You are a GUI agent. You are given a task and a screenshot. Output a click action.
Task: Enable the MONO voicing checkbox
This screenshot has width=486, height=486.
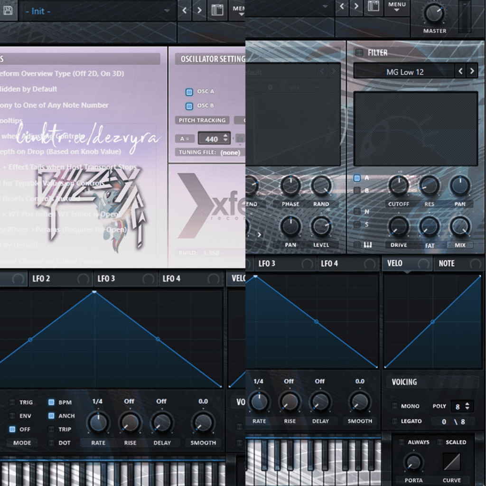[394, 406]
